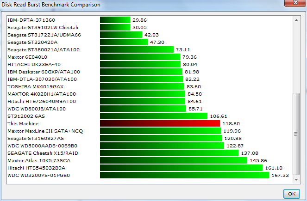Image resolution: width=307 pixels, height=201 pixels.
Task: Click the 84.58 value
Action: (194, 94)
